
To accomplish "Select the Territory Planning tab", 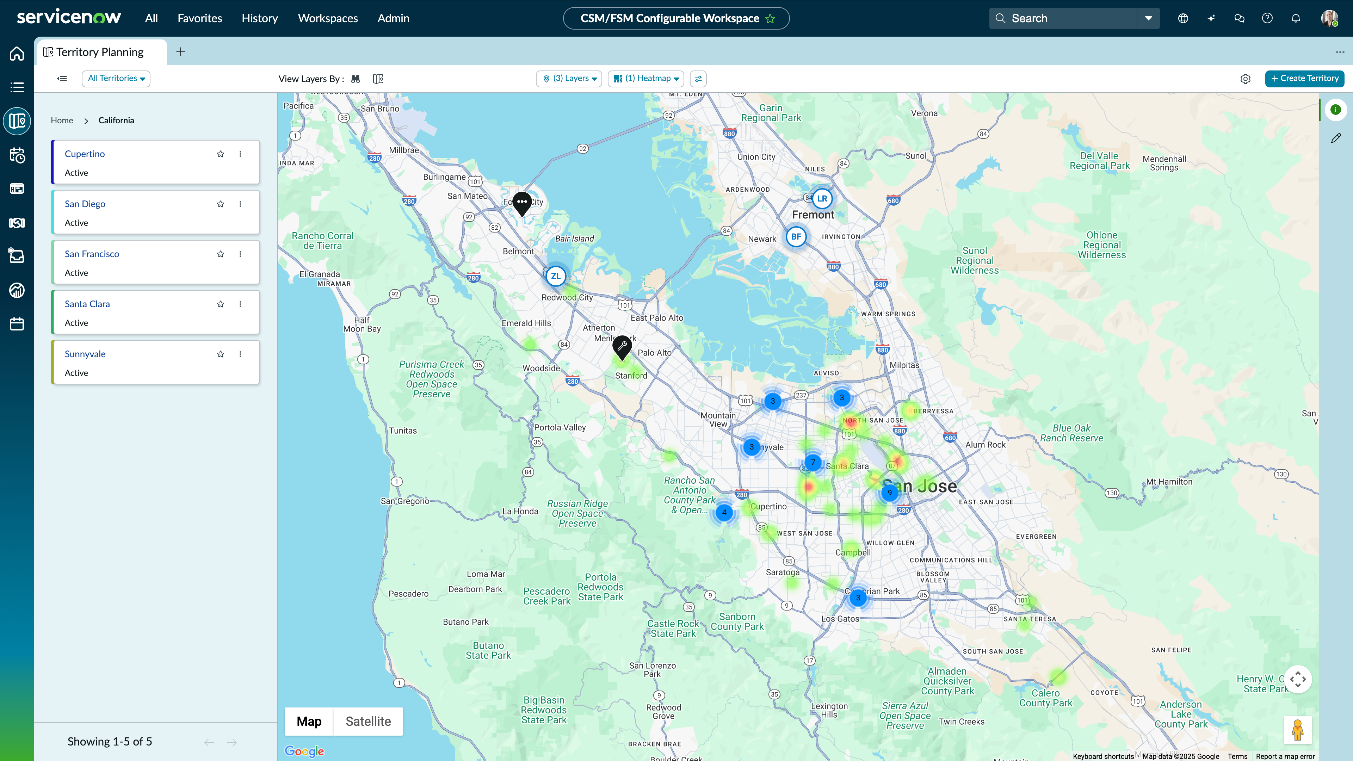I will pos(100,52).
